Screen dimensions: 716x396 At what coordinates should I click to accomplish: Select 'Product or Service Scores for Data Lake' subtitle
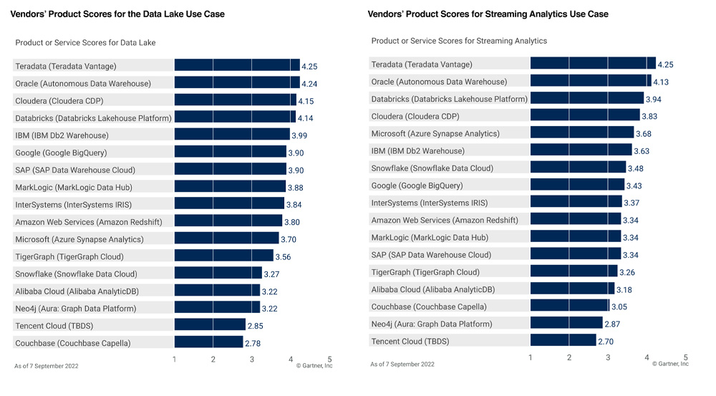[85, 43]
